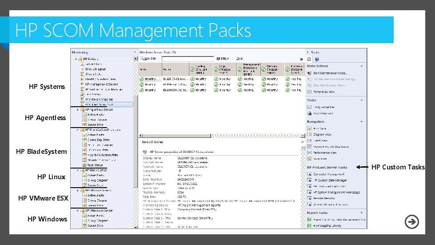This screenshot has width=435, height=245.
Task: Open Group Diagram icon under HP Linux Servers
Action: tap(84, 180)
